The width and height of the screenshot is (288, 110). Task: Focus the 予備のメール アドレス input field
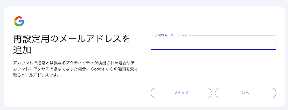(213, 43)
